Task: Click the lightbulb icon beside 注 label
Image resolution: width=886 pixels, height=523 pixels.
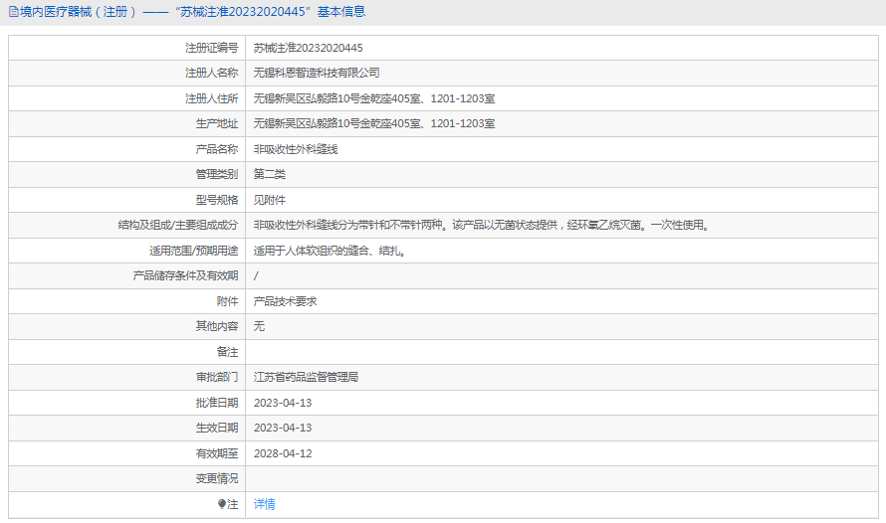Action: pyautogui.click(x=221, y=504)
